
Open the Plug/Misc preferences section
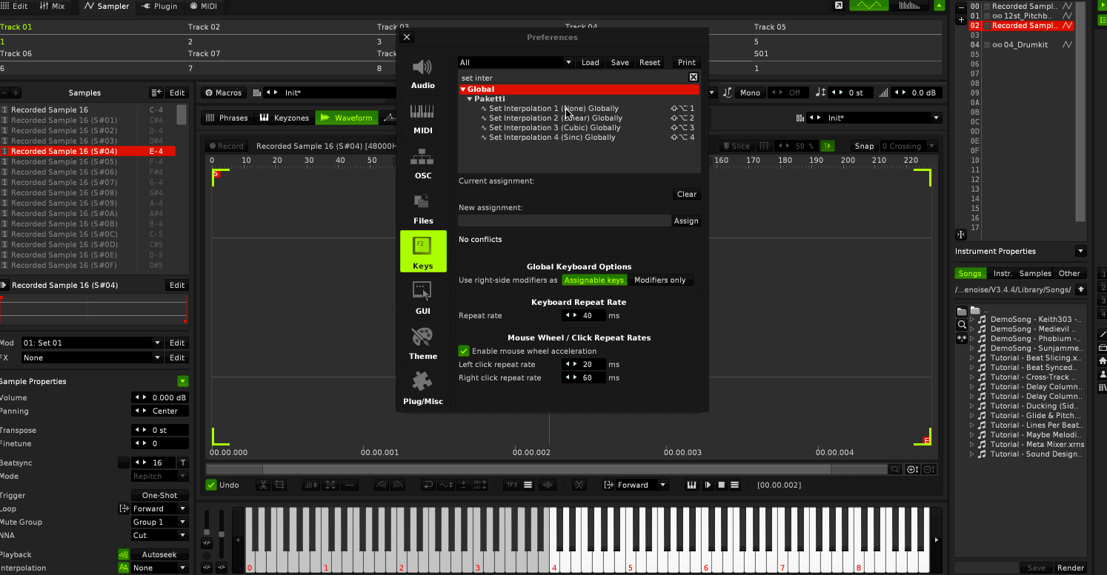coord(423,390)
